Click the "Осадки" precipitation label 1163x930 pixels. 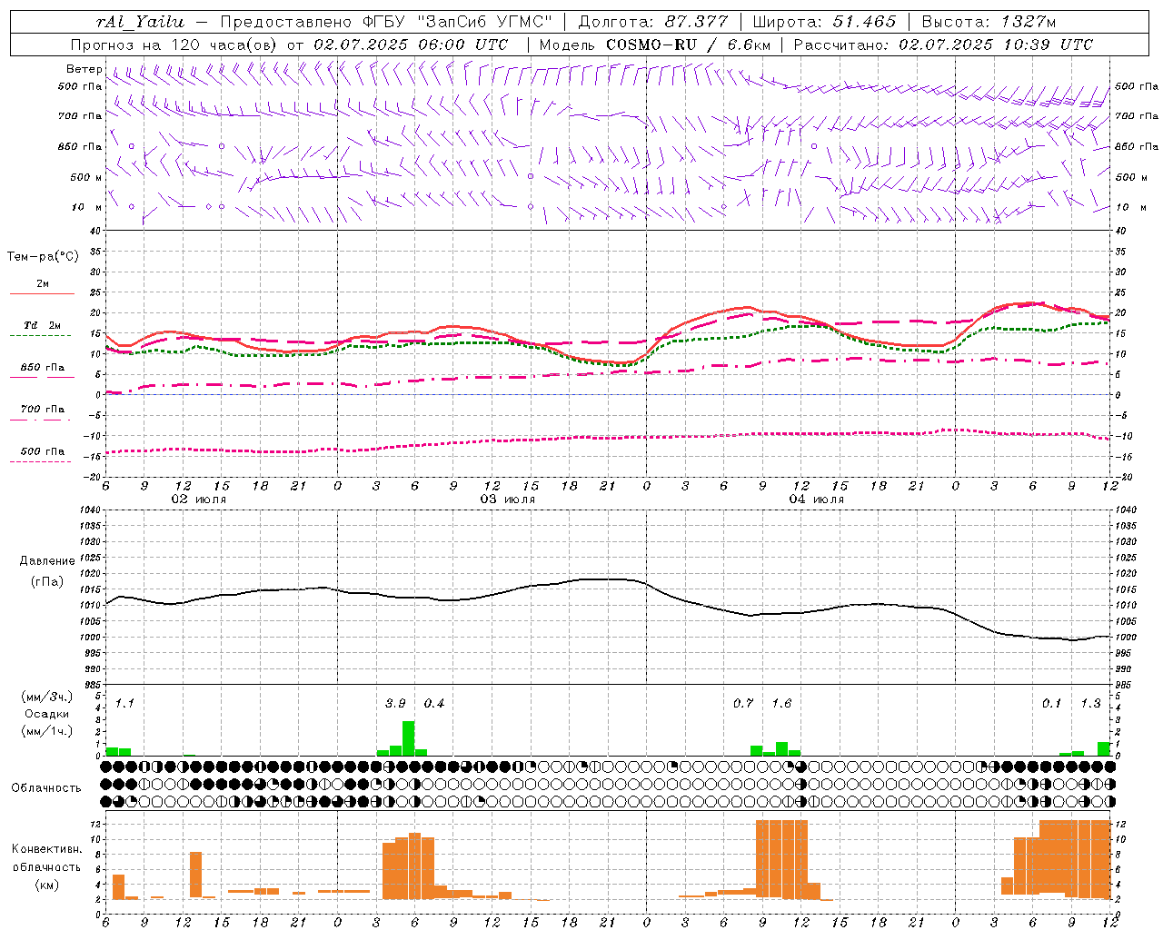[47, 714]
